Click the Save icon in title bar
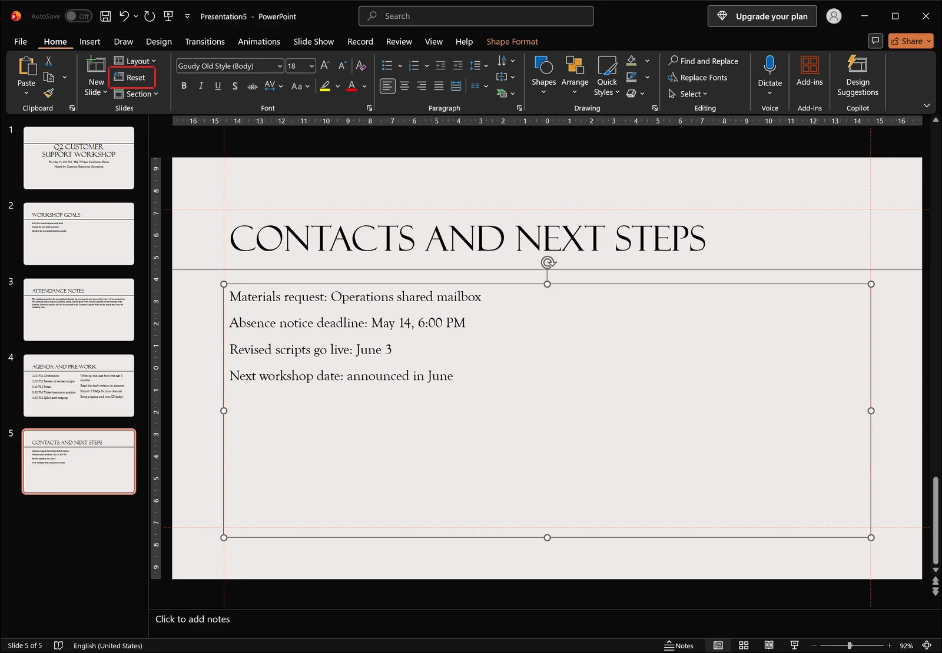The width and height of the screenshot is (942, 653). pyautogui.click(x=105, y=16)
